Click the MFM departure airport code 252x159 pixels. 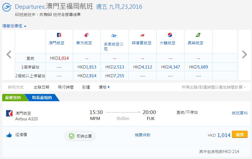[x=95, y=118]
